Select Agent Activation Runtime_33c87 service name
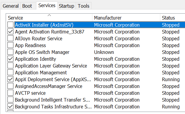Viewport: 185px width, 114px height. pos(50,32)
